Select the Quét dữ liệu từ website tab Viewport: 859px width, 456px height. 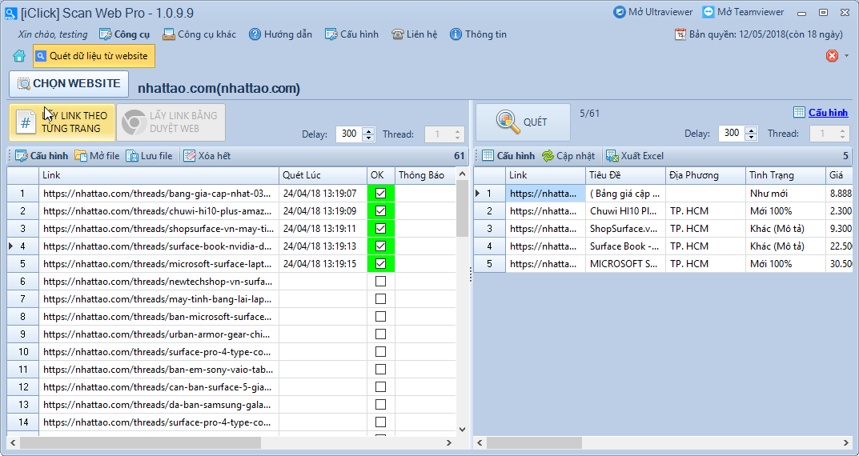[x=94, y=56]
